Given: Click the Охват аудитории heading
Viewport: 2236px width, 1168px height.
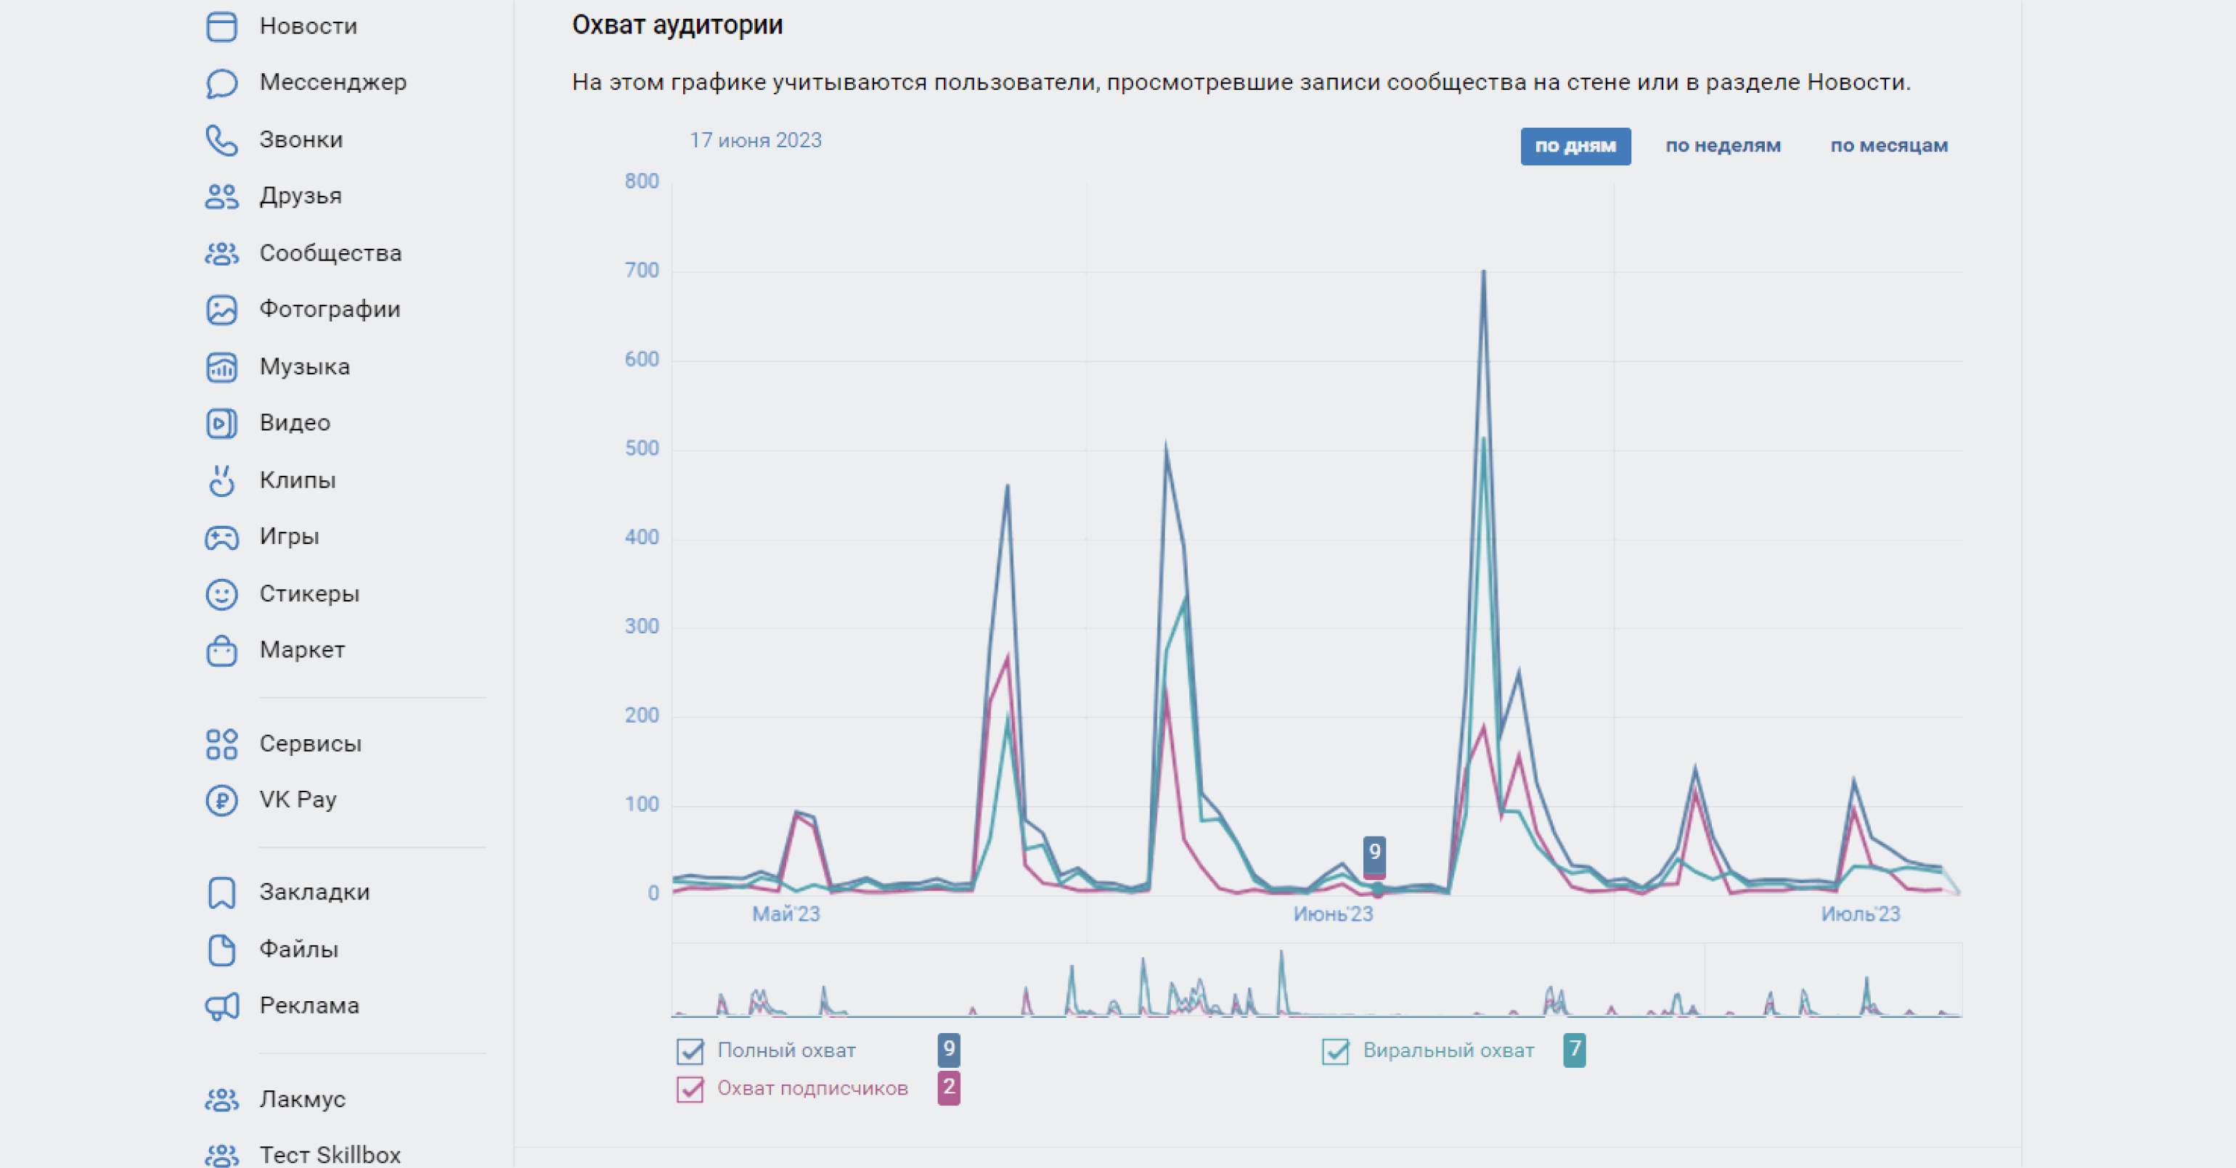Looking at the screenshot, I should [677, 25].
